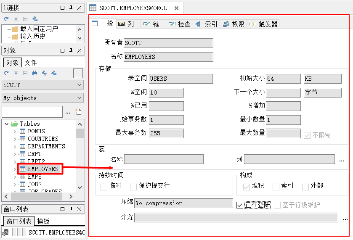
Task: Float the 窗口列表 panel window
Action: (63, 209)
